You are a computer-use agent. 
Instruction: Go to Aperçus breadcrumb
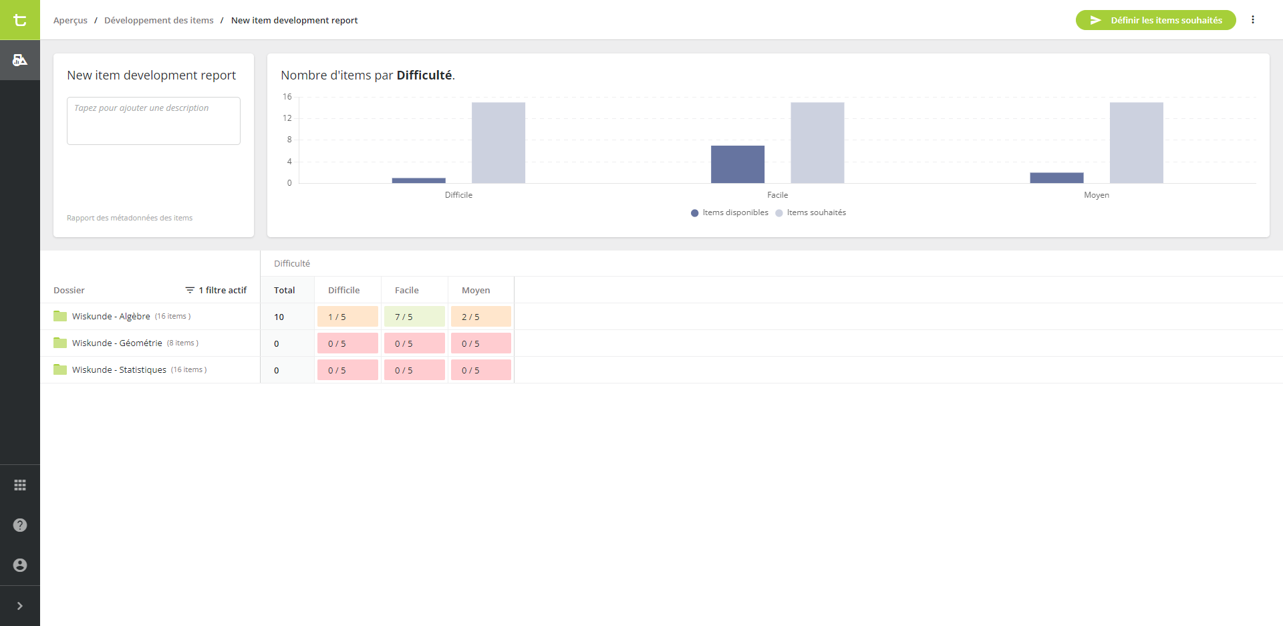(x=70, y=21)
